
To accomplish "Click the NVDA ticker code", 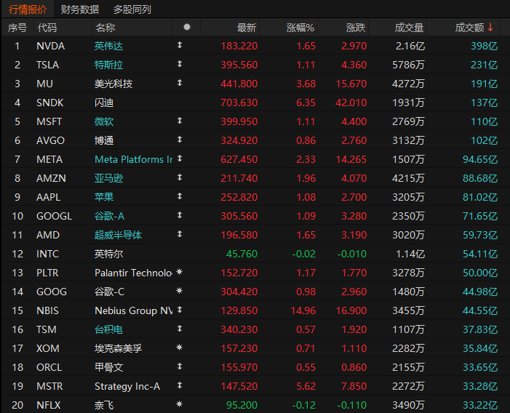I will point(51,46).
